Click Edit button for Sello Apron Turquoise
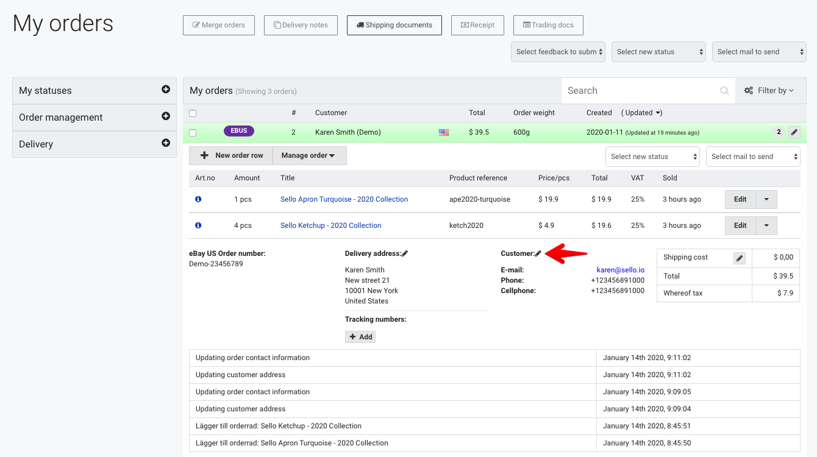This screenshot has width=817, height=457. coord(740,199)
